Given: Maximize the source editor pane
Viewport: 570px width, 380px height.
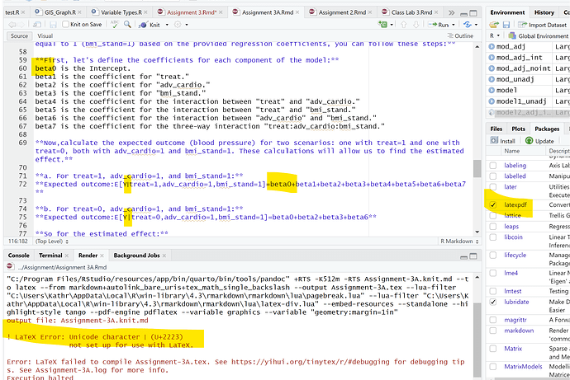Looking at the screenshot, I should click(473, 13).
